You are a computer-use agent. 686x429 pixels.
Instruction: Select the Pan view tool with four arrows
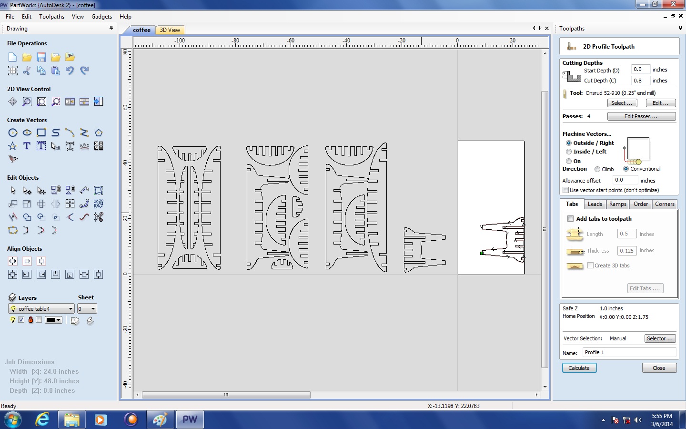(12, 102)
